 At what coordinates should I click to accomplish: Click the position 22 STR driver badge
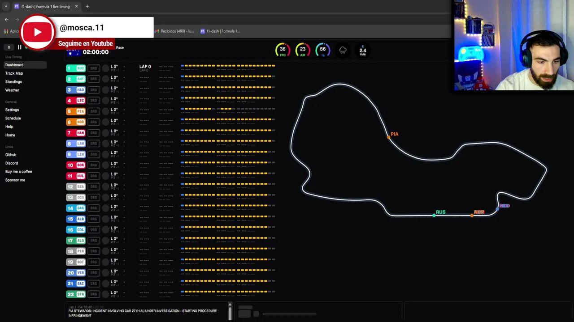point(76,294)
